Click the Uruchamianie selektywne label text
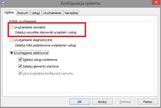 31,53
